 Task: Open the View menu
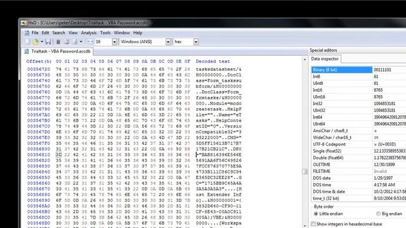tap(73, 33)
